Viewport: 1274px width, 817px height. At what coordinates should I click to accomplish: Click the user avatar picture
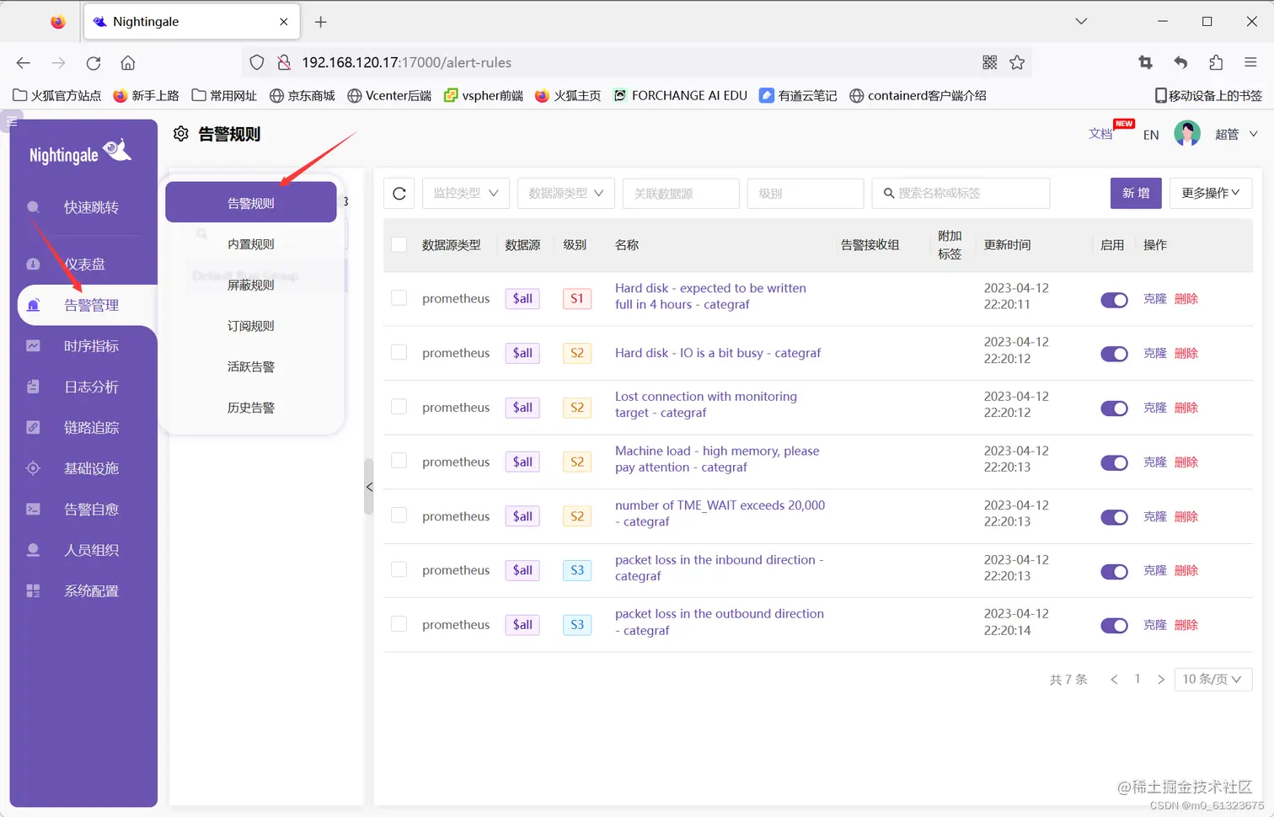pyautogui.click(x=1187, y=134)
